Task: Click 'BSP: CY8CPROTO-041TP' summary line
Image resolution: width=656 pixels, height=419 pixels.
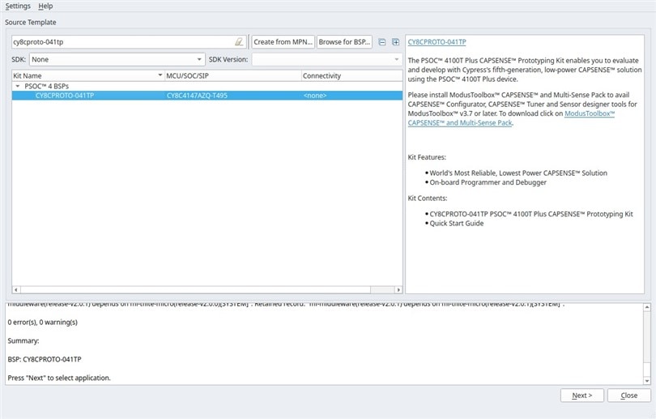Action: [x=45, y=359]
